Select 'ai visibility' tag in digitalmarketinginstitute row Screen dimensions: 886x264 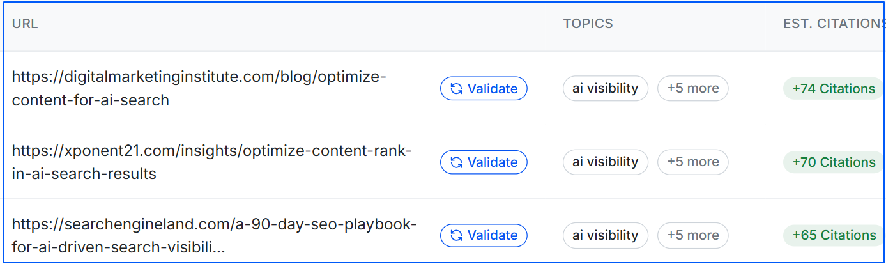pos(605,89)
